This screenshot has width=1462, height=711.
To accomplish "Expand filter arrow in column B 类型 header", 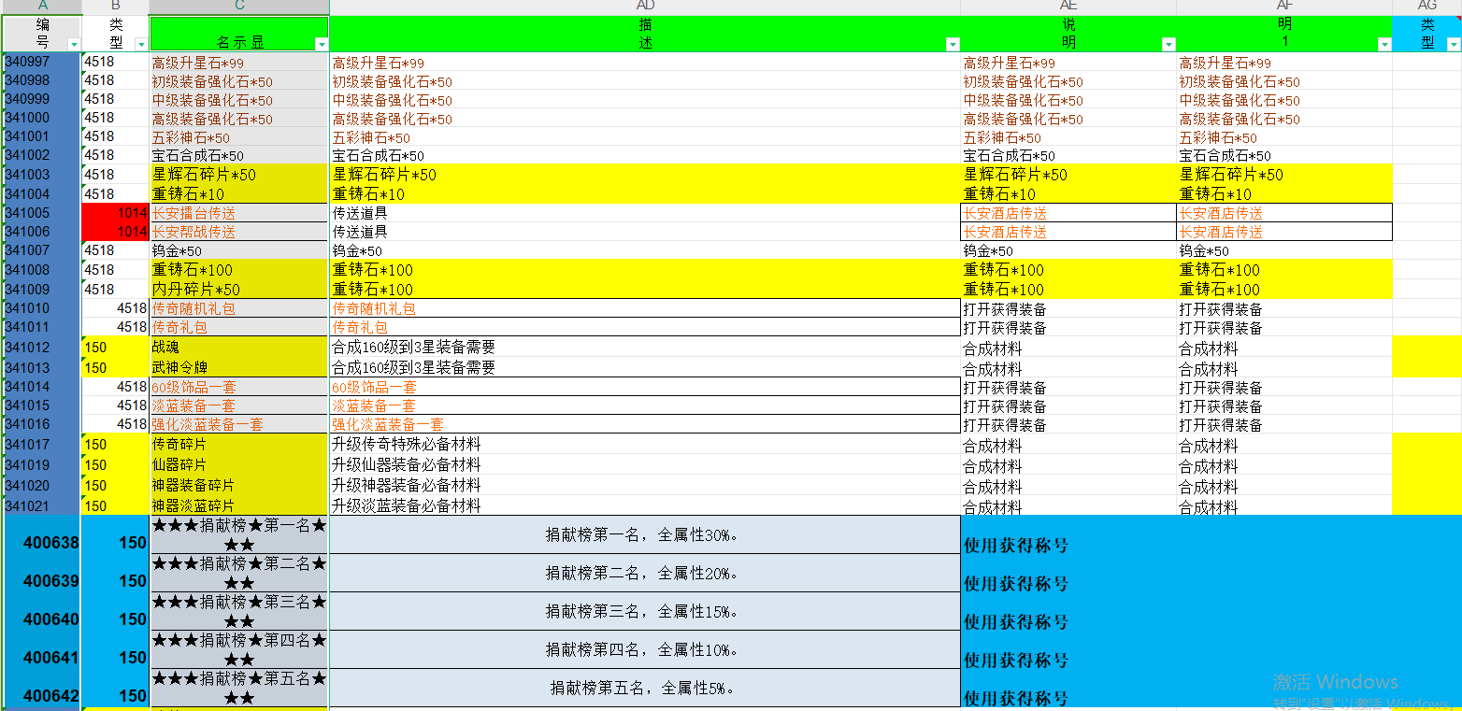I will click(141, 44).
